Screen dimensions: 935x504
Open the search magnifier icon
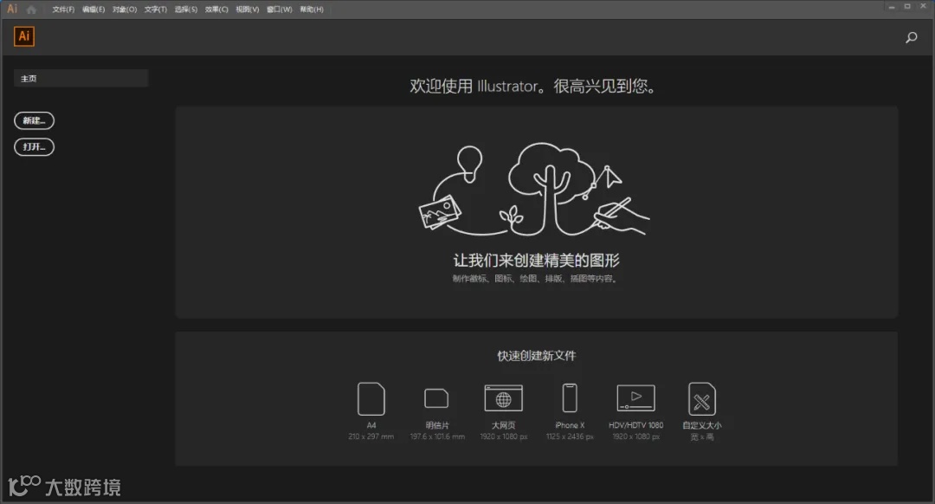coord(911,37)
